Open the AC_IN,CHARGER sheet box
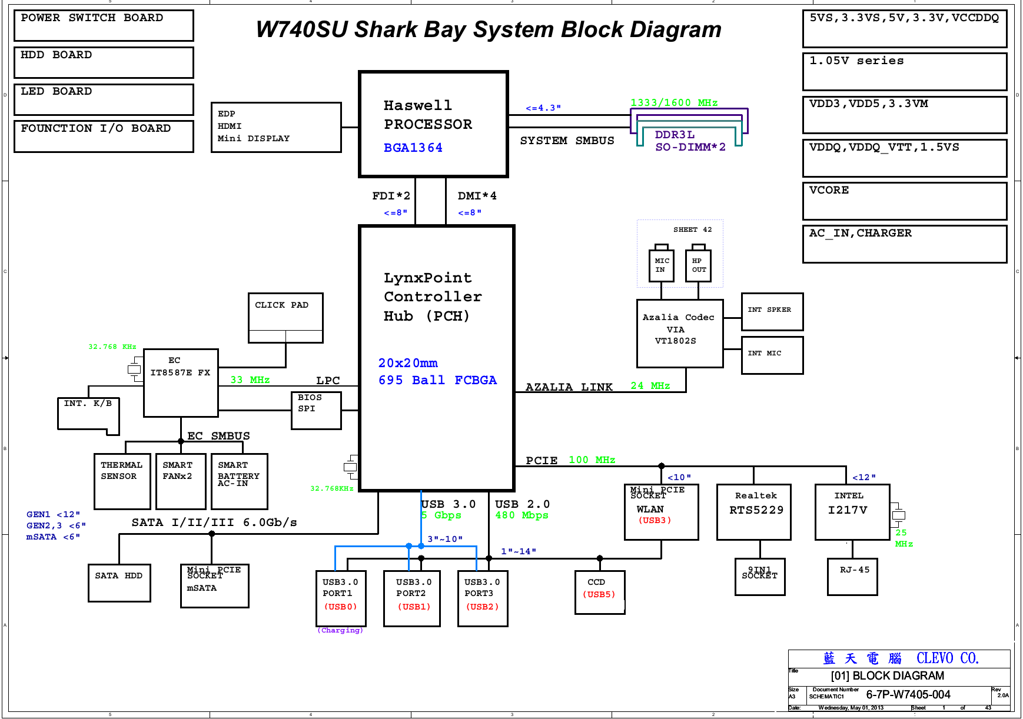This screenshot has height=719, width=1023. point(904,244)
